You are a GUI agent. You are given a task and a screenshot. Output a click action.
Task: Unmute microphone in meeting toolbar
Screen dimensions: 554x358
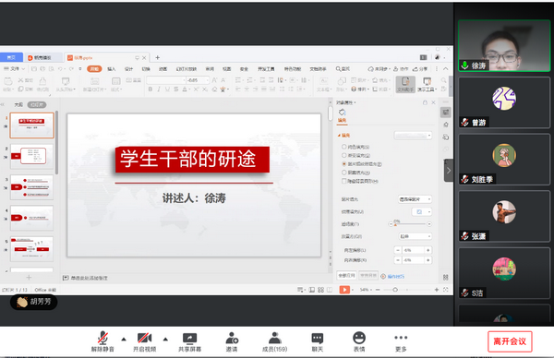click(x=102, y=341)
